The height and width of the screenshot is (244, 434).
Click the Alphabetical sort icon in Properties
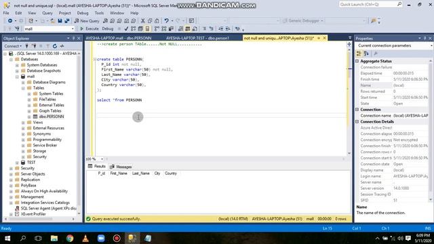tap(366, 54)
